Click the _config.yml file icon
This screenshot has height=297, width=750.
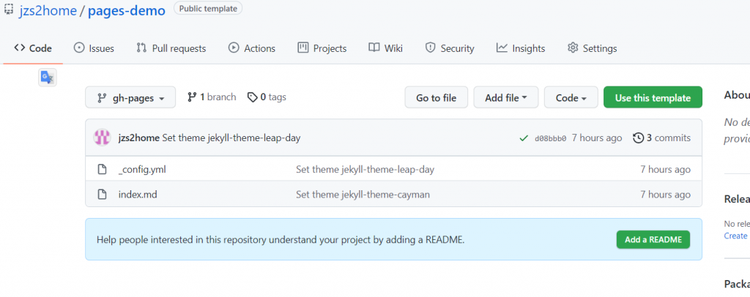[x=103, y=170]
